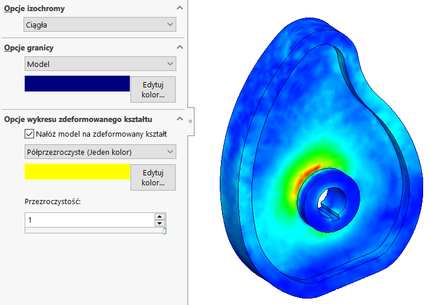Click the yellow overlay color swatch
Viewport: 429px width, 305px height.
77,171
